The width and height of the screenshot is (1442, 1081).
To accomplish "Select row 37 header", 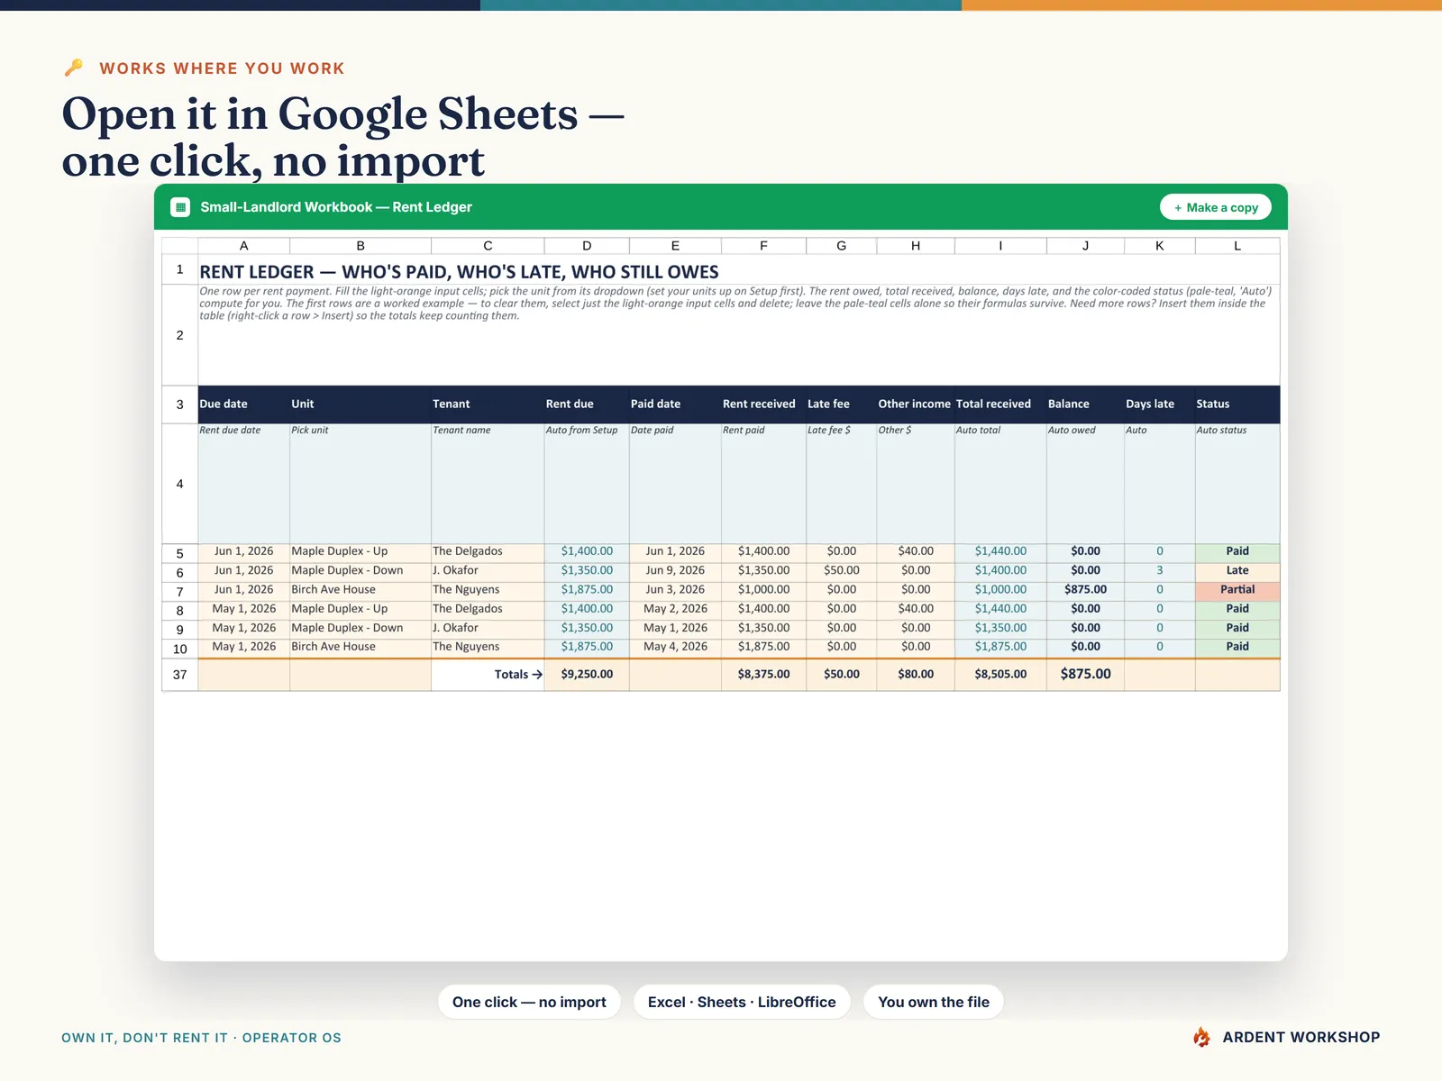I will click(x=179, y=675).
